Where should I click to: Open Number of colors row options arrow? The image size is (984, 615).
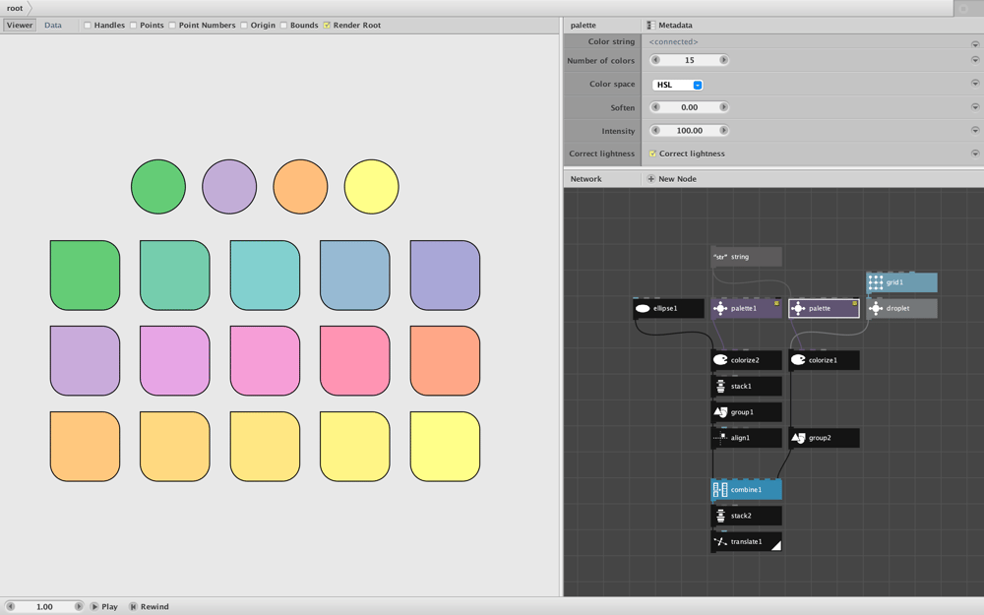[975, 60]
